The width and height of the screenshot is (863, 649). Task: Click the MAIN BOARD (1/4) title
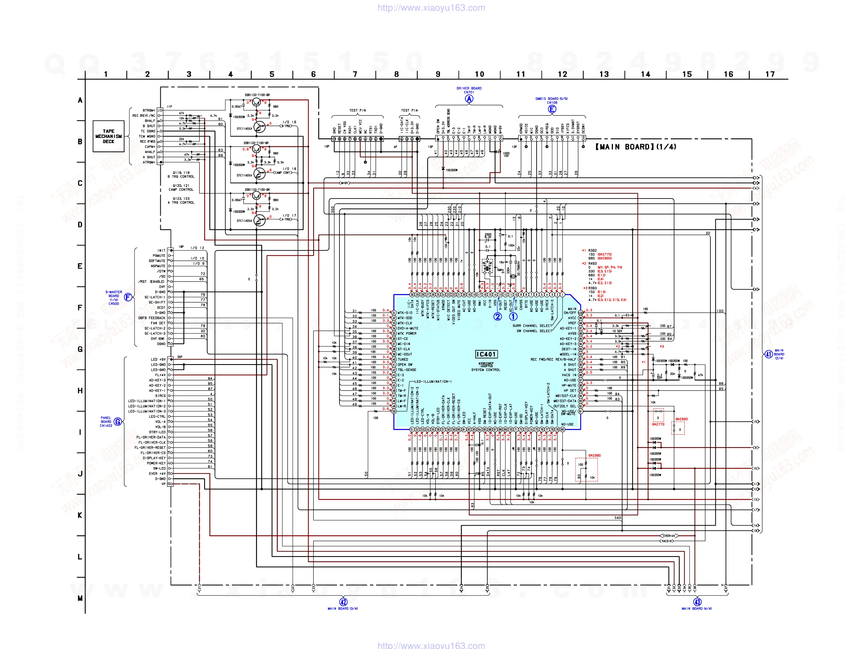click(636, 147)
